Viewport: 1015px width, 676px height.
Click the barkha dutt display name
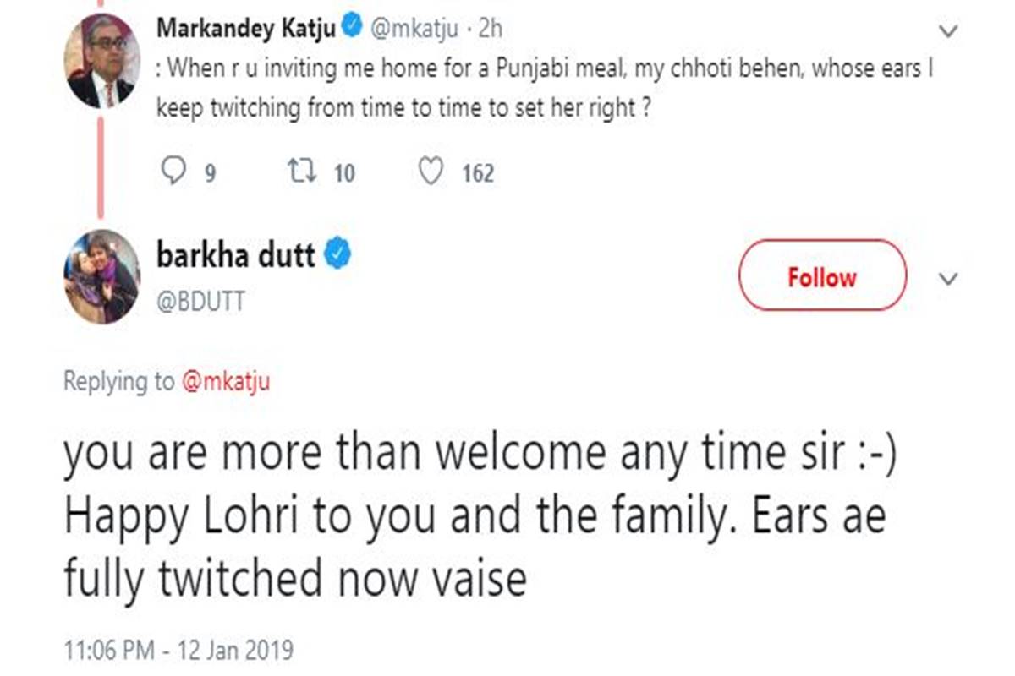click(236, 255)
